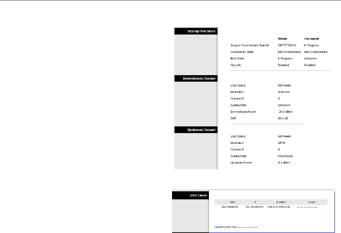
Task: Select the -25.3 dBmV power value
Action: pos(285,112)
